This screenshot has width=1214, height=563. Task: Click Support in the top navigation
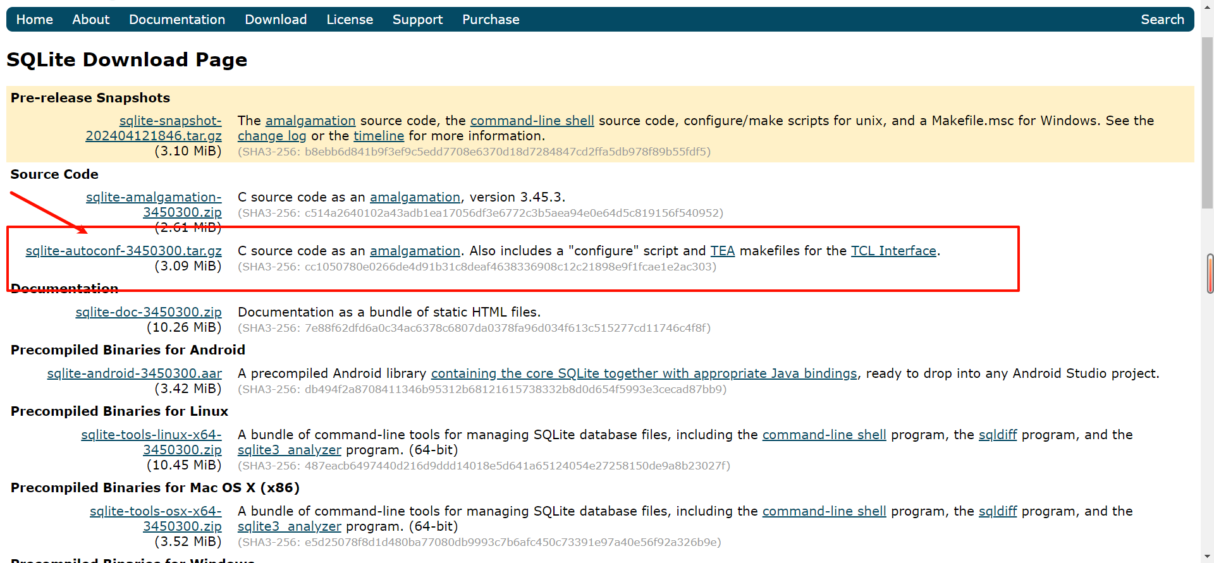417,20
